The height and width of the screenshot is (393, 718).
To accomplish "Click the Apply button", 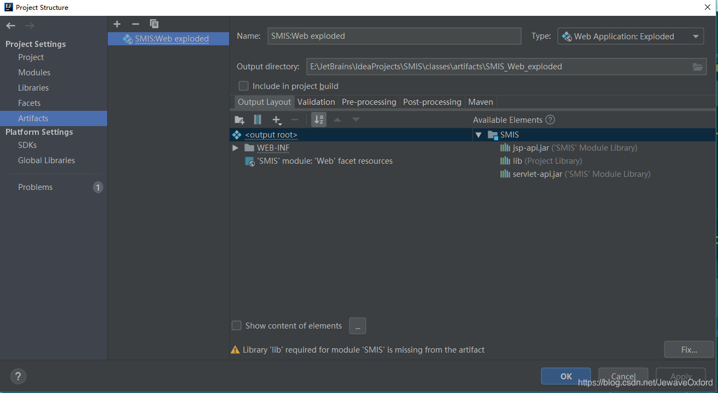I will click(x=681, y=376).
